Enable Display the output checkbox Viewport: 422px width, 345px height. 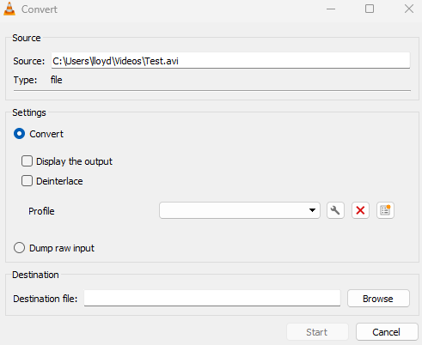pyautogui.click(x=27, y=161)
